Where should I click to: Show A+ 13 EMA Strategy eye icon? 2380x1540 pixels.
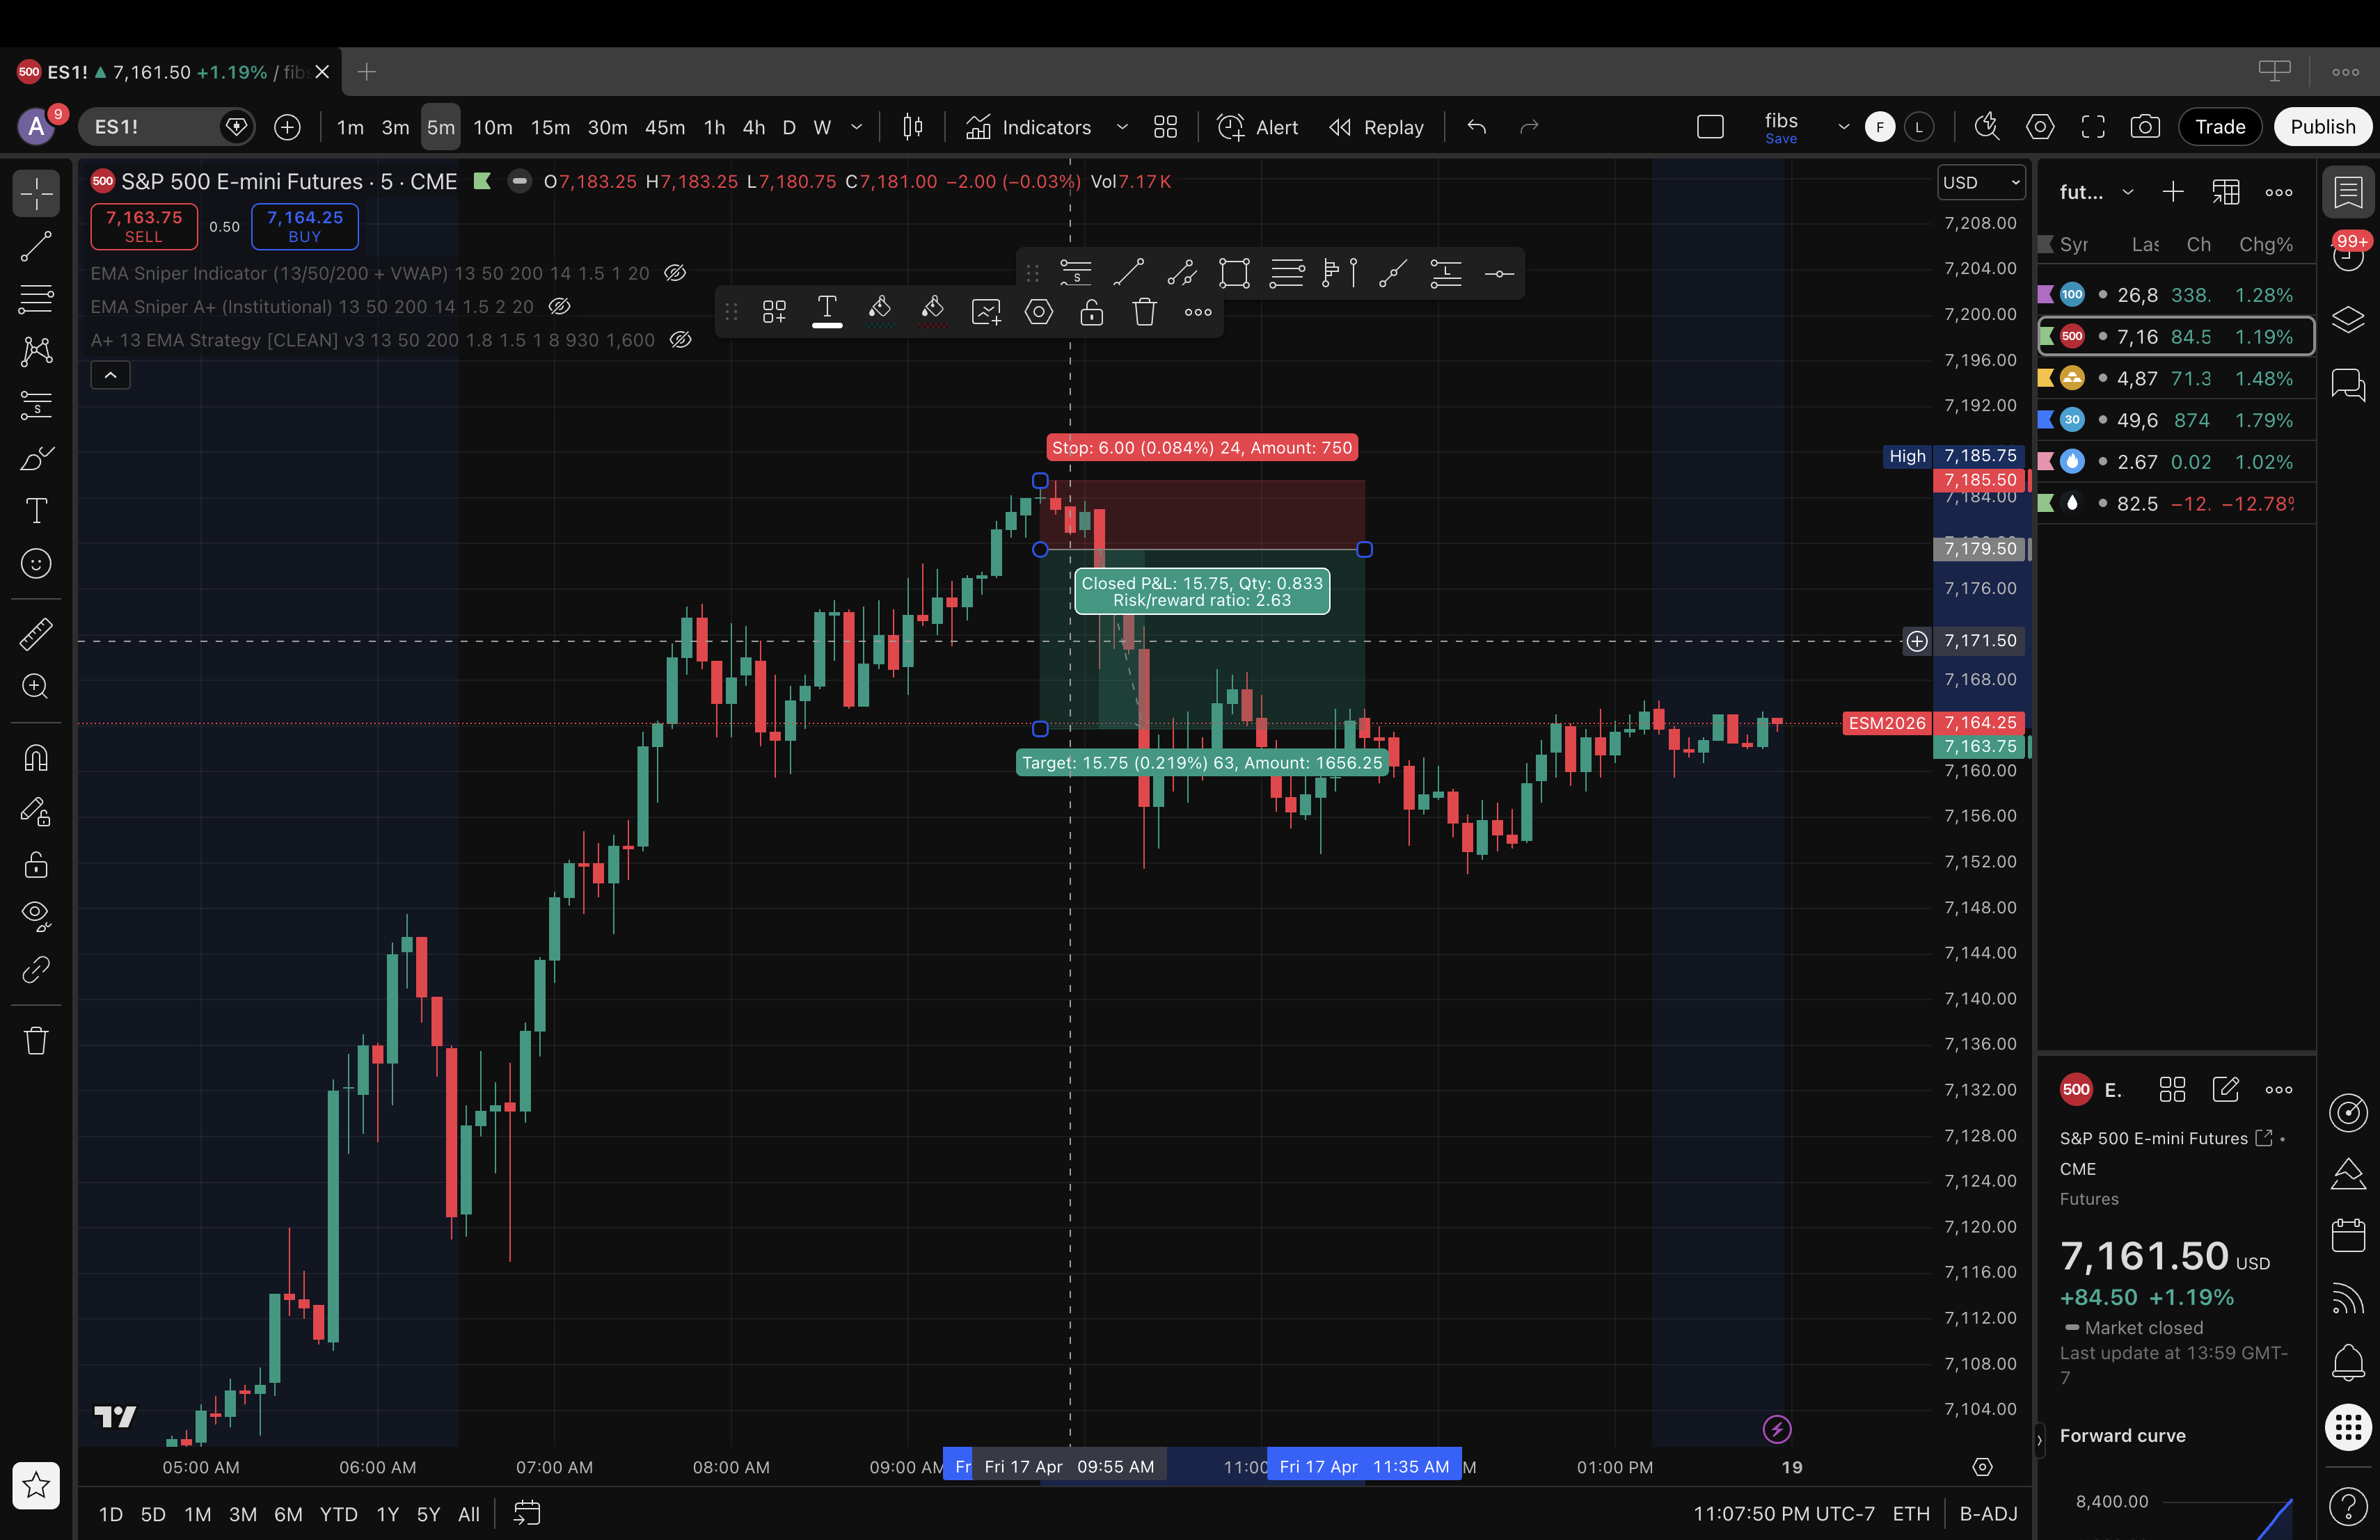(x=680, y=339)
